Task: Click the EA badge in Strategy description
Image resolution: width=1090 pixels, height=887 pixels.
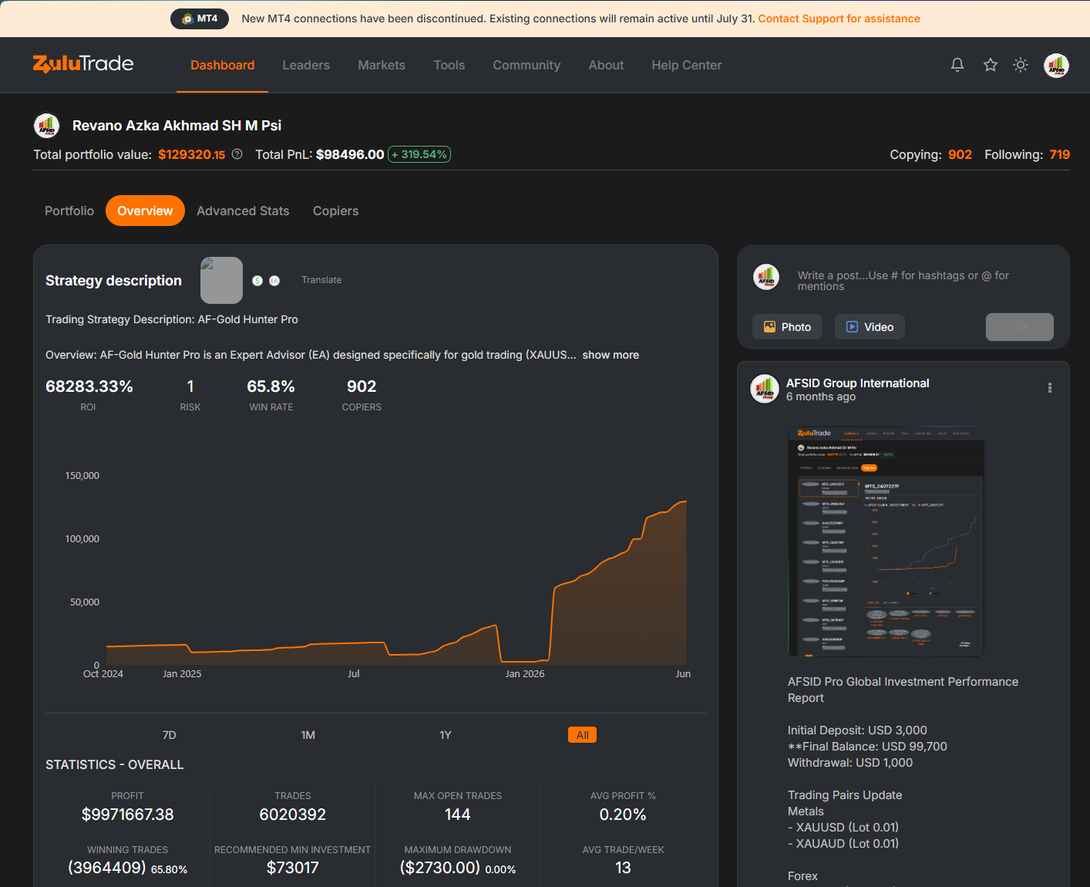Action: [274, 281]
